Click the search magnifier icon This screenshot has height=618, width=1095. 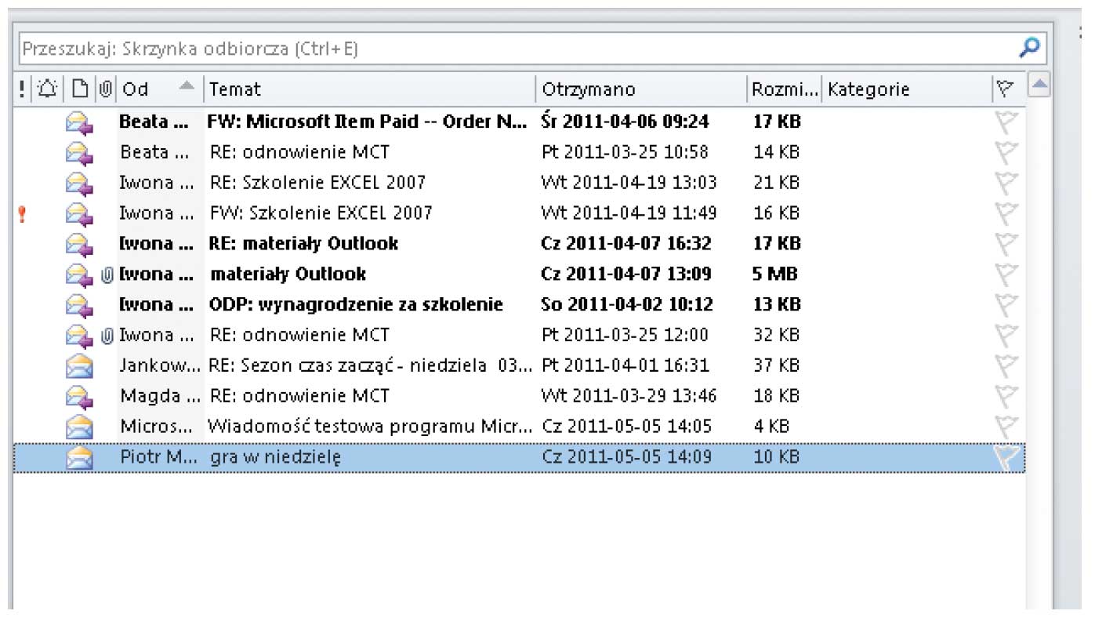click(1029, 49)
